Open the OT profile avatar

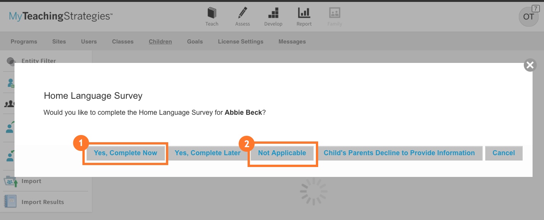(x=528, y=17)
